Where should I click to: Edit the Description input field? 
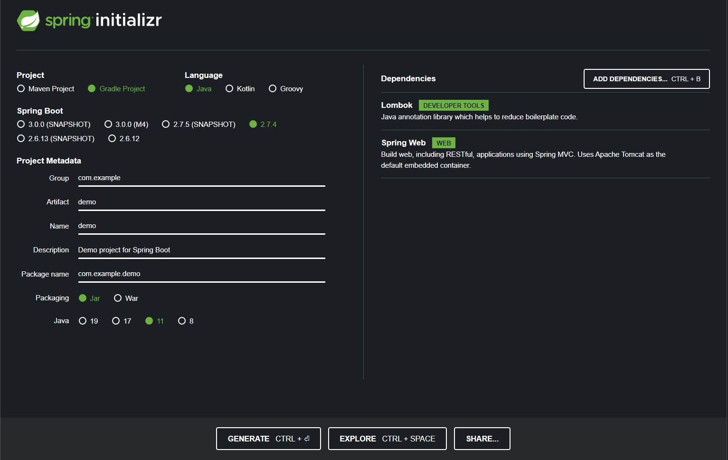pyautogui.click(x=201, y=250)
